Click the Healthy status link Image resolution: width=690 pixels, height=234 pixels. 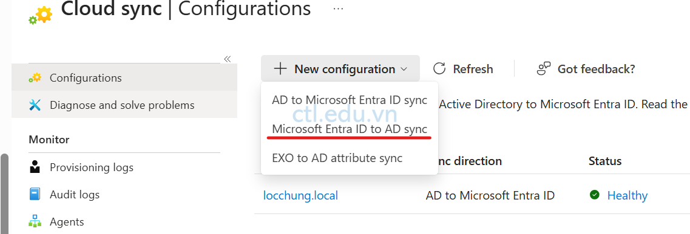click(627, 195)
